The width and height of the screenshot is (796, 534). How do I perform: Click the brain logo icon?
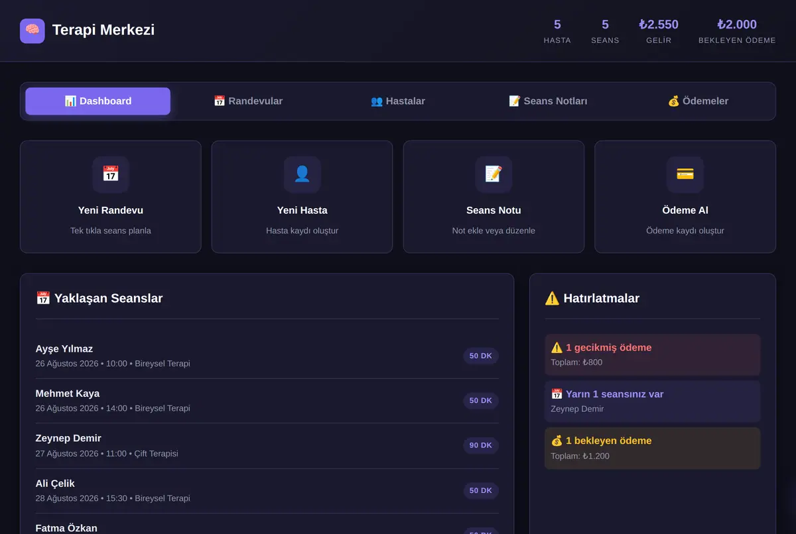(33, 30)
